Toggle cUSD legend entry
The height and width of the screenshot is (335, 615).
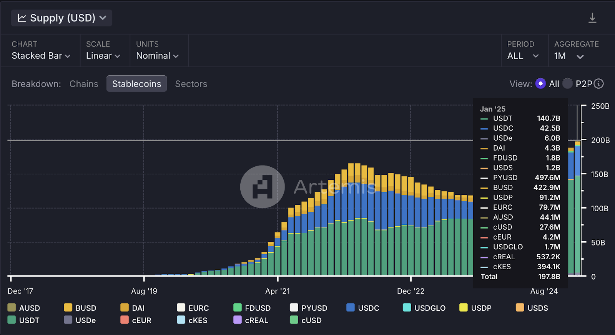coord(306,320)
